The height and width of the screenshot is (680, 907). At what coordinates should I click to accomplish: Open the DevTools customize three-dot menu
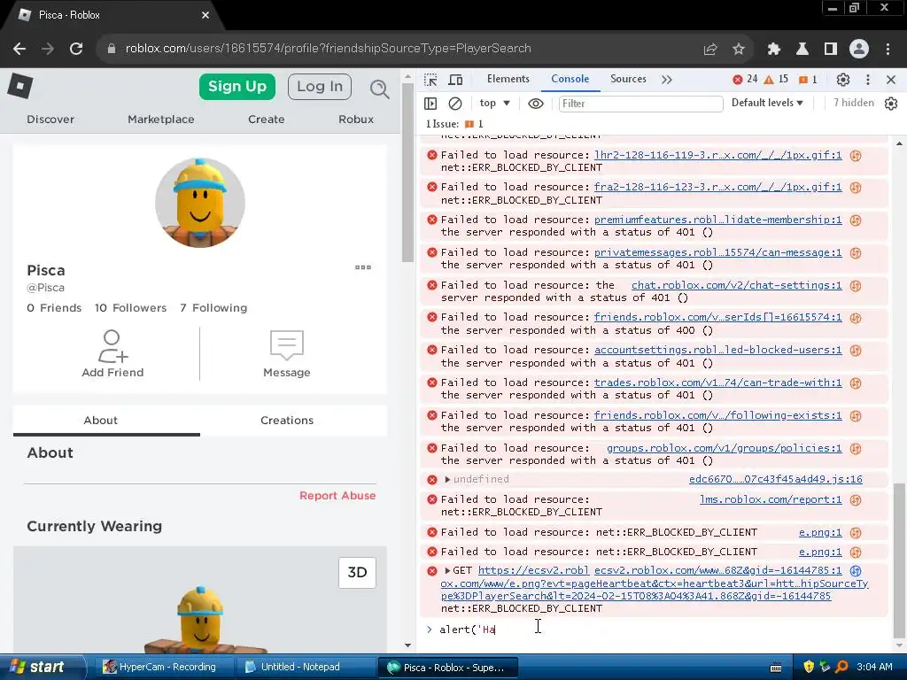click(868, 80)
